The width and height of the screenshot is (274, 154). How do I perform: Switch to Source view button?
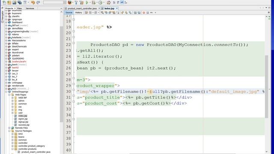[x=69, y=12]
